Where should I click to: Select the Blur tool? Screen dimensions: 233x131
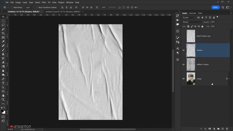(3, 71)
